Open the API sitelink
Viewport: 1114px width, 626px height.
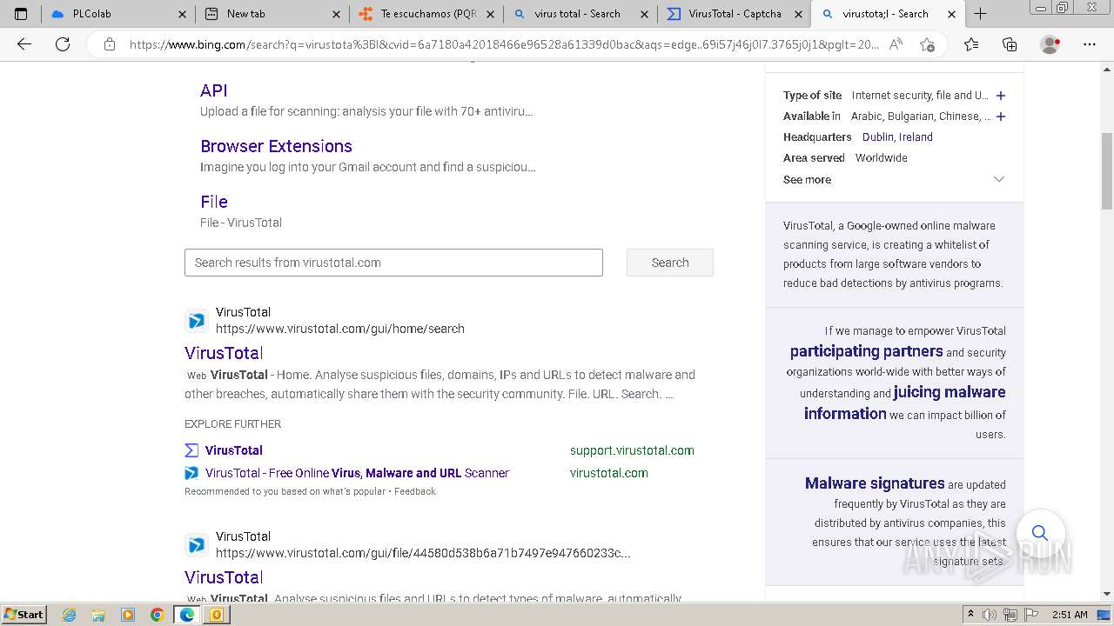[x=214, y=90]
